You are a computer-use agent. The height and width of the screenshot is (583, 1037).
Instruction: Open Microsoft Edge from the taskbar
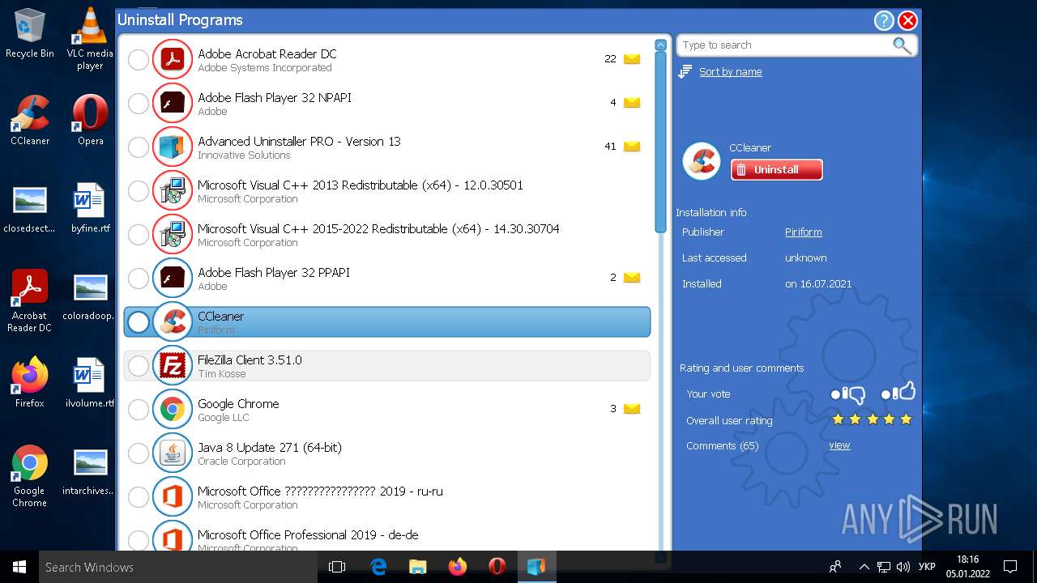point(378,567)
